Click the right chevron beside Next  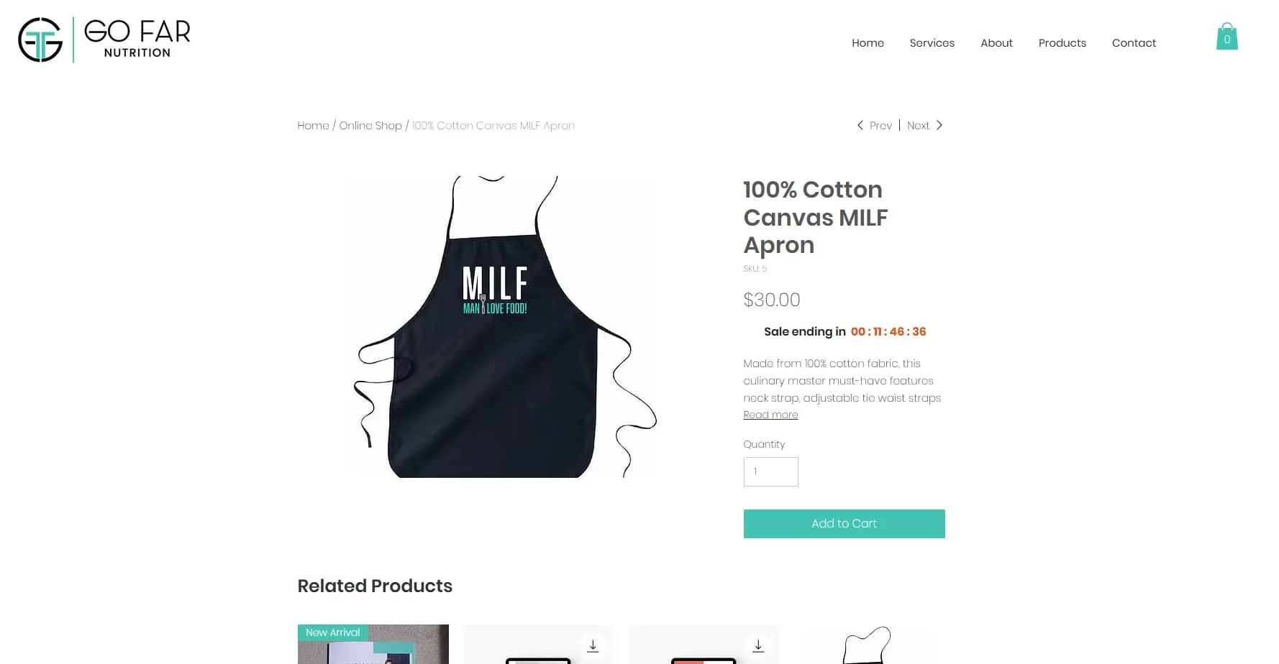(x=939, y=125)
